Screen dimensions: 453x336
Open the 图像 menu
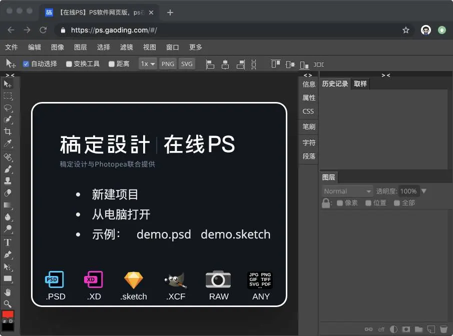coord(57,47)
